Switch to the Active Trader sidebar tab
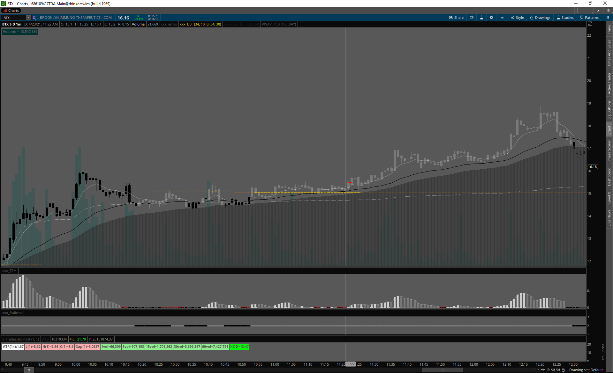 click(609, 83)
